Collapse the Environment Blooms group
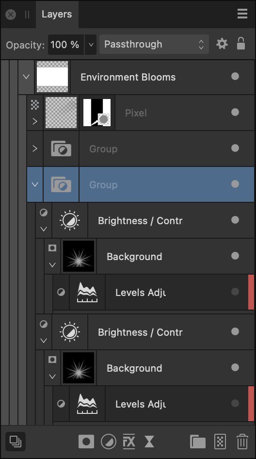Viewport: 256px width, 459px height. click(26, 77)
